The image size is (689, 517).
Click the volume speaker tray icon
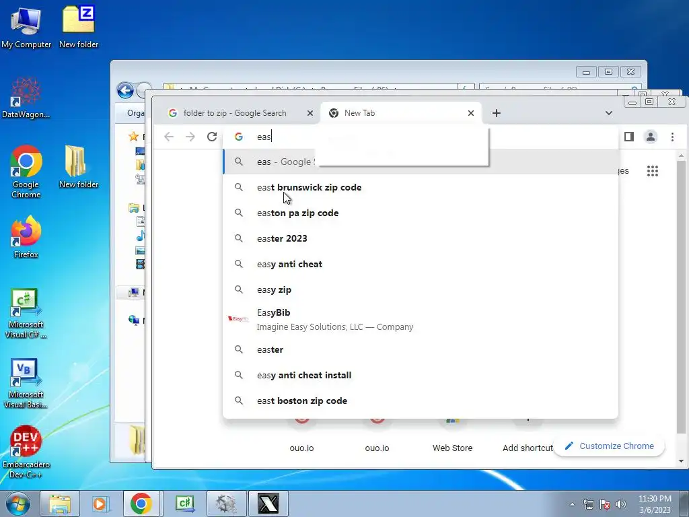pos(621,504)
